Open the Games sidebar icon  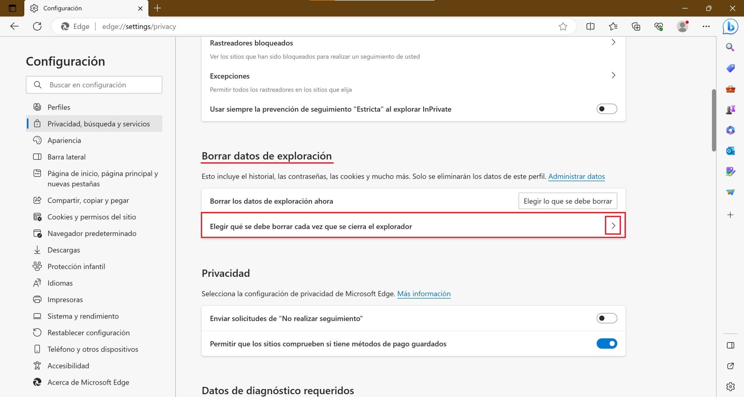(731, 109)
